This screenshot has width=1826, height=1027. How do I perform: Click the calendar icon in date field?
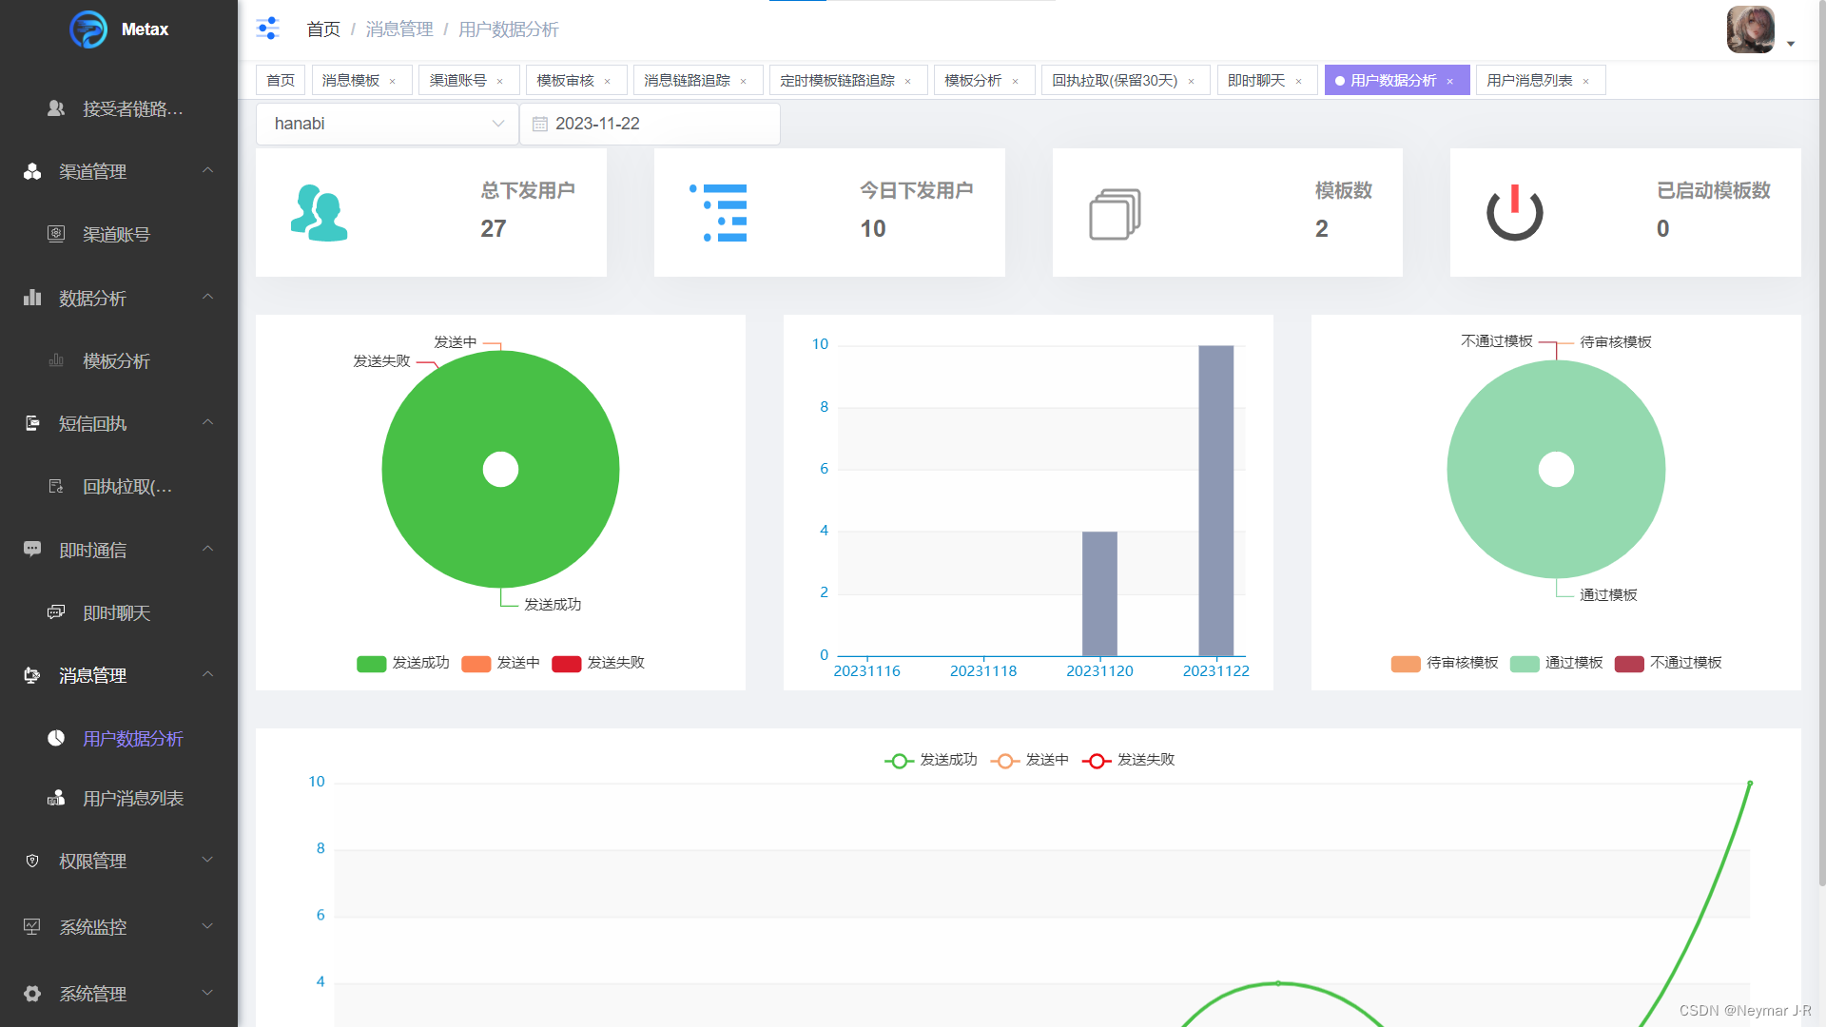[540, 125]
